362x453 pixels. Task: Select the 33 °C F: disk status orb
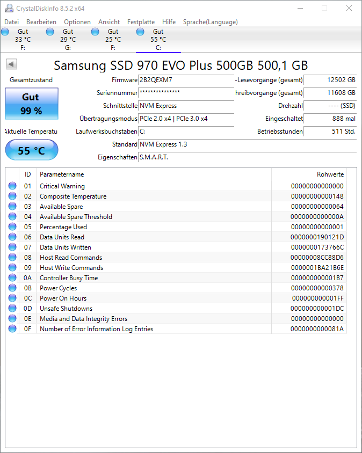(5, 32)
